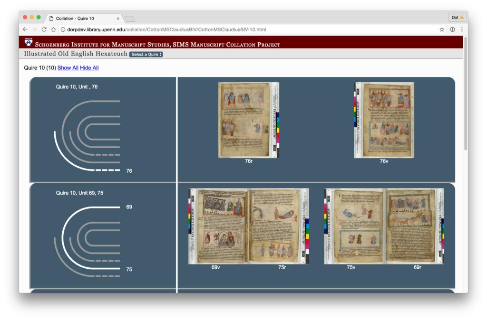Open the Select a Quire dropdown
The height and width of the screenshot is (320, 487).
coord(146,54)
